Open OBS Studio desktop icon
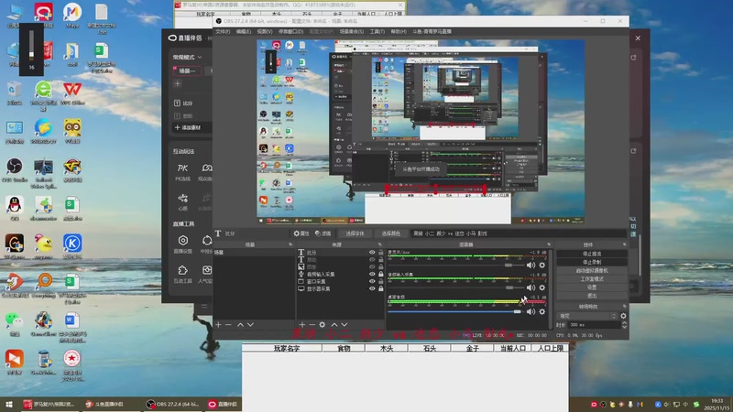733x412 pixels. click(x=15, y=170)
